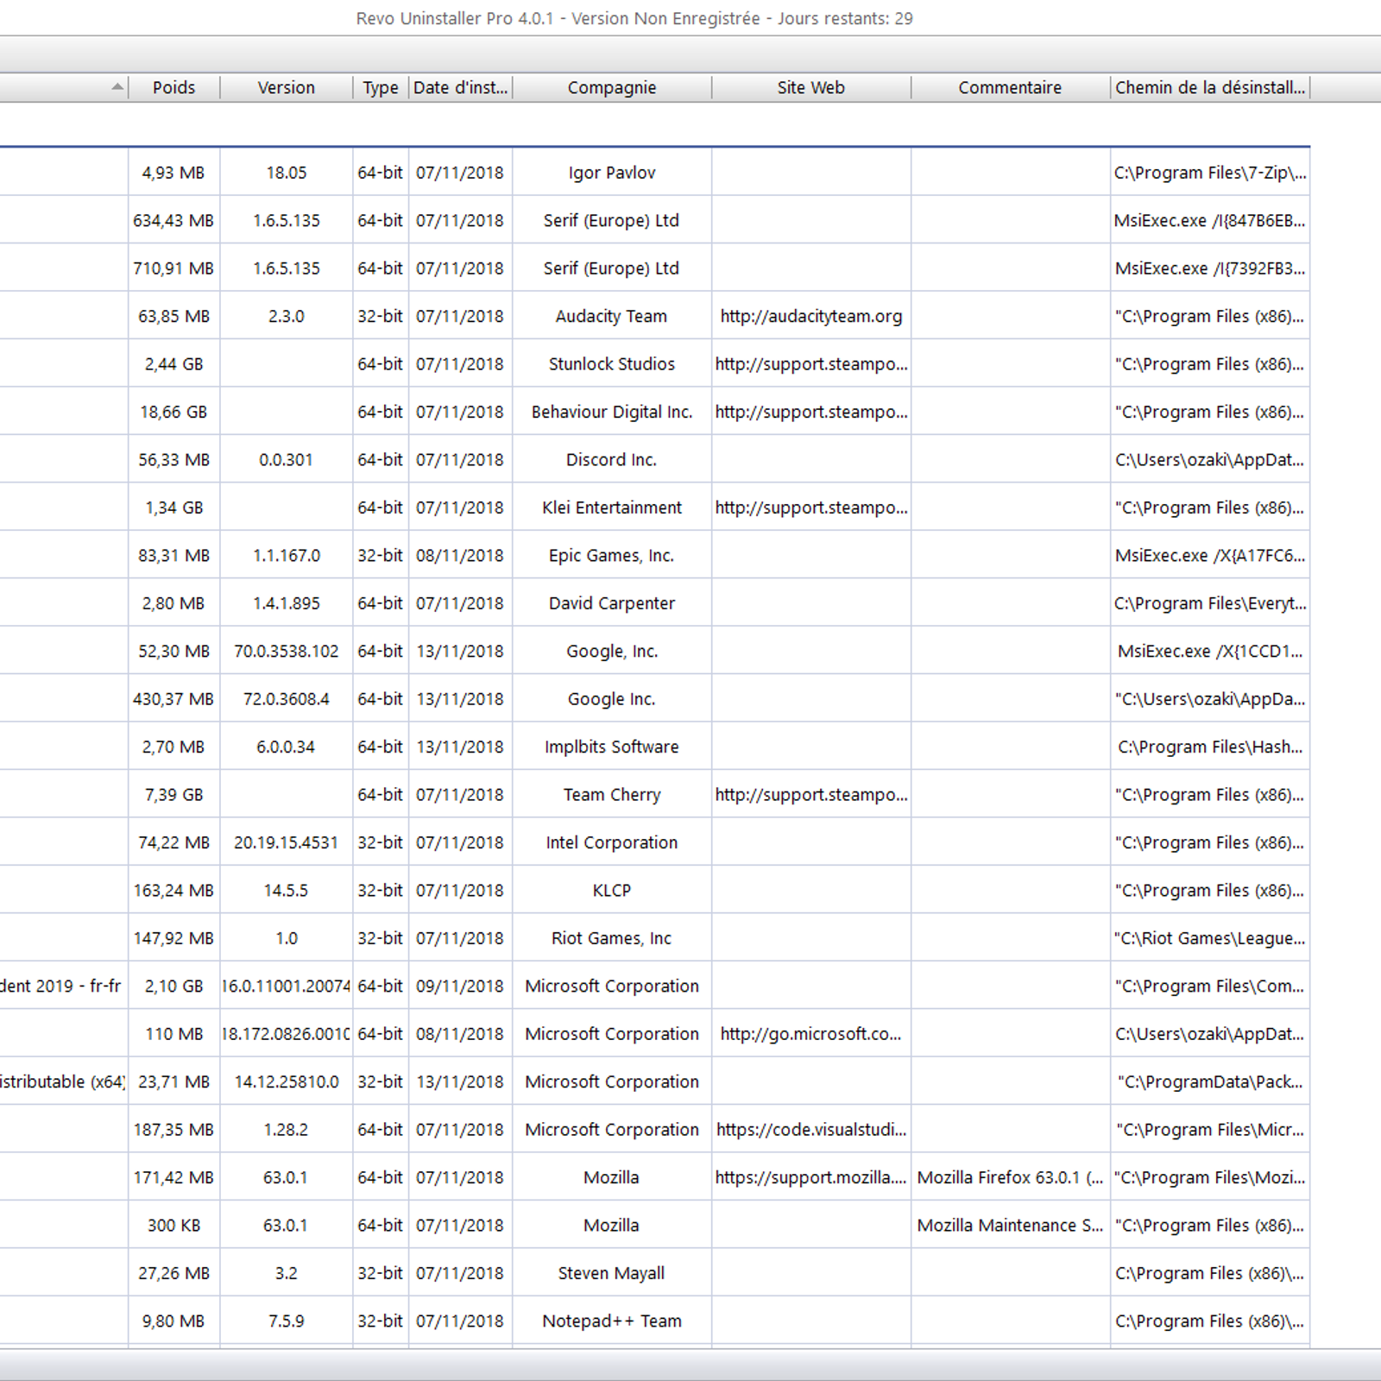The height and width of the screenshot is (1381, 1381).
Task: Click the MsiExec.exe /I{7392FB3... path cell
Action: coord(1210,268)
